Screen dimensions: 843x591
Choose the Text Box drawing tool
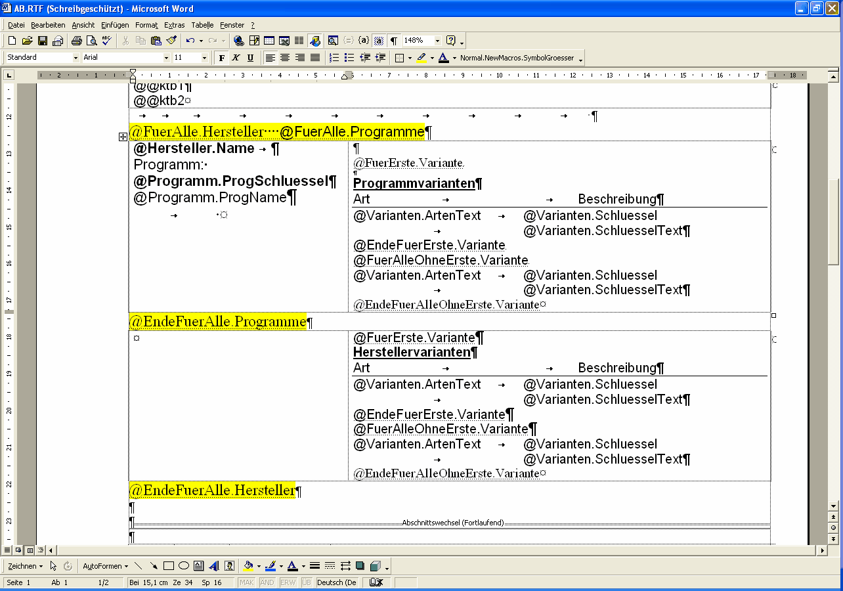(198, 566)
